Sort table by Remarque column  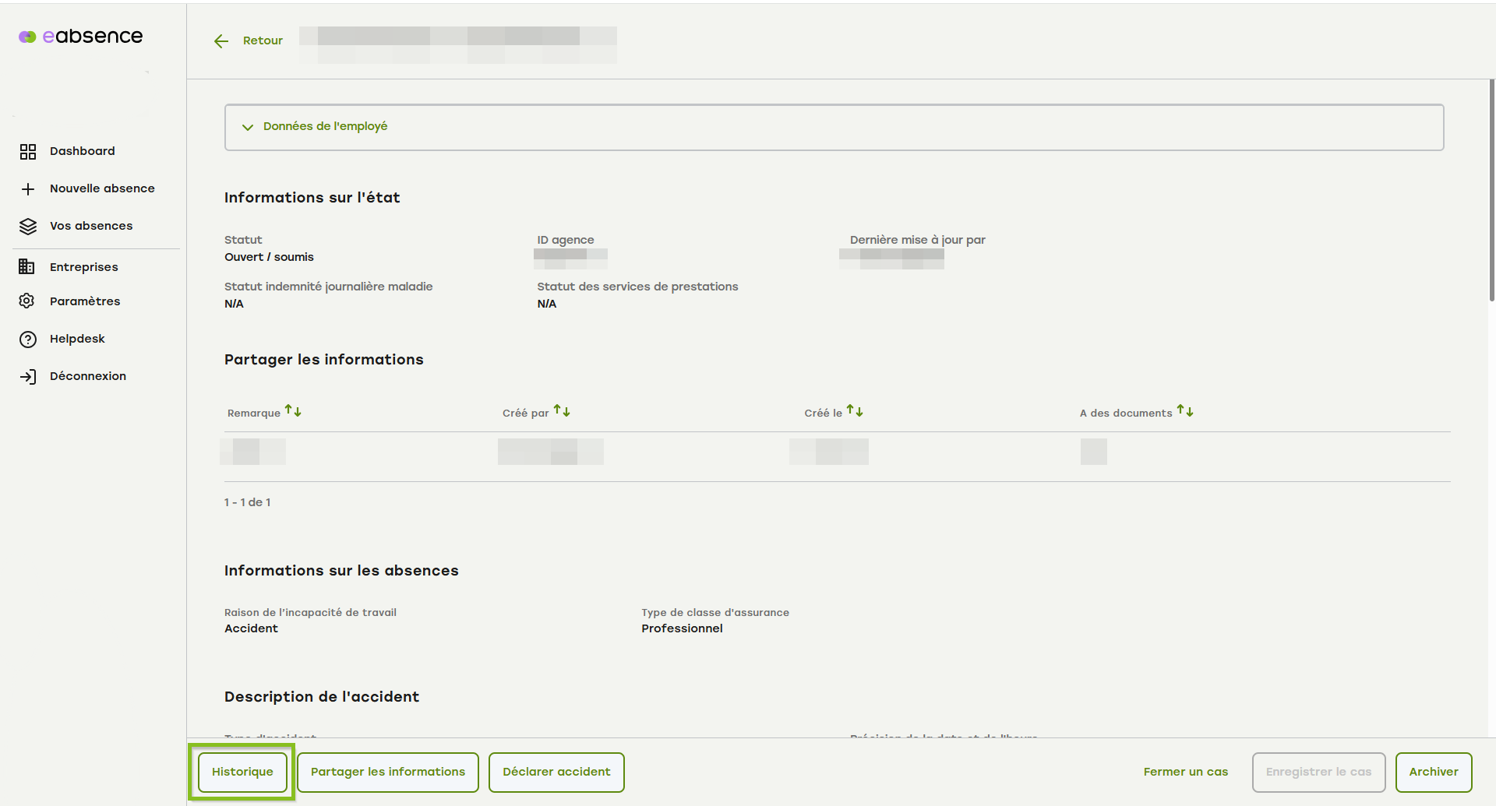click(293, 411)
